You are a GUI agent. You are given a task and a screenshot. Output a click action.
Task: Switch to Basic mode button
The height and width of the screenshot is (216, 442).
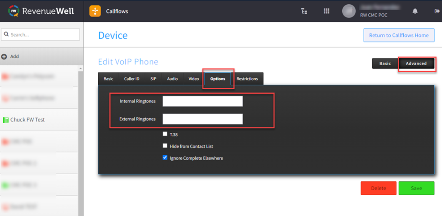pyautogui.click(x=385, y=63)
